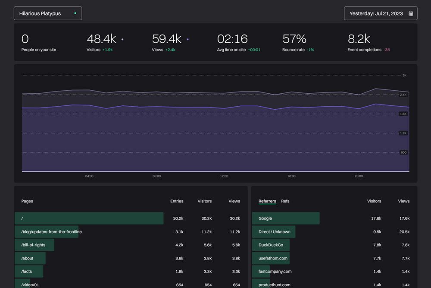Viewport: 431px width, 288px height.
Task: Click the usefathom.com referrer entry
Action: [x=273, y=258]
